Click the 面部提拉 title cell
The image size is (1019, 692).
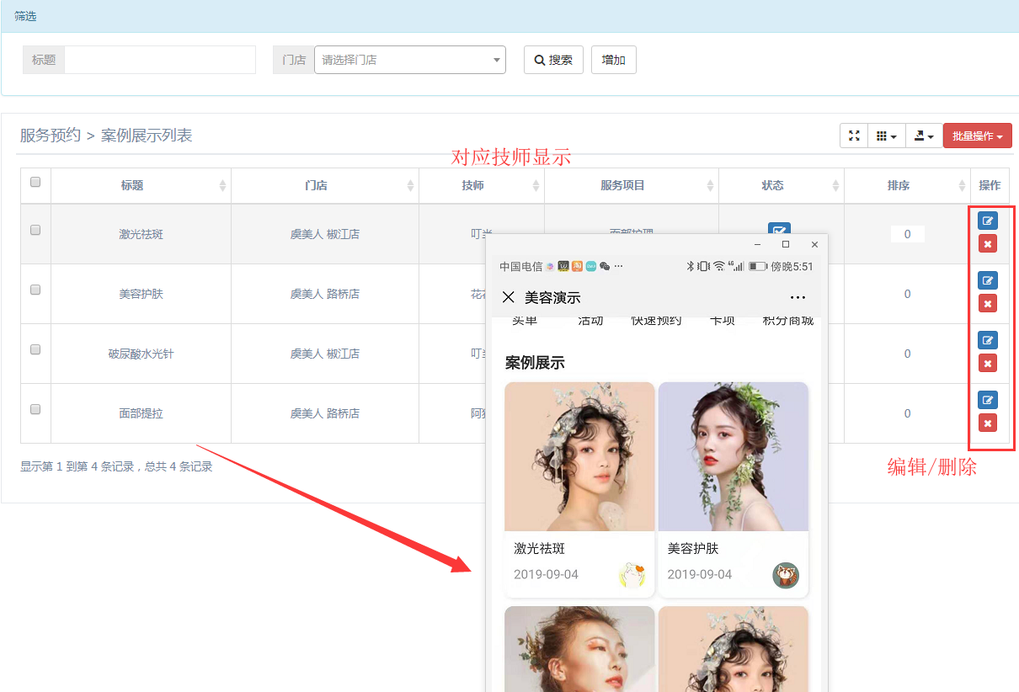tap(141, 413)
